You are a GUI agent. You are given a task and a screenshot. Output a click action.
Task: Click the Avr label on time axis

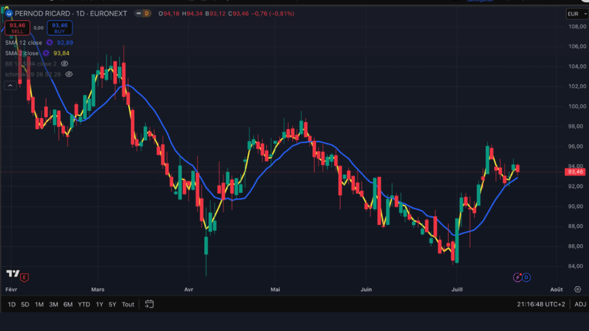pyautogui.click(x=189, y=290)
